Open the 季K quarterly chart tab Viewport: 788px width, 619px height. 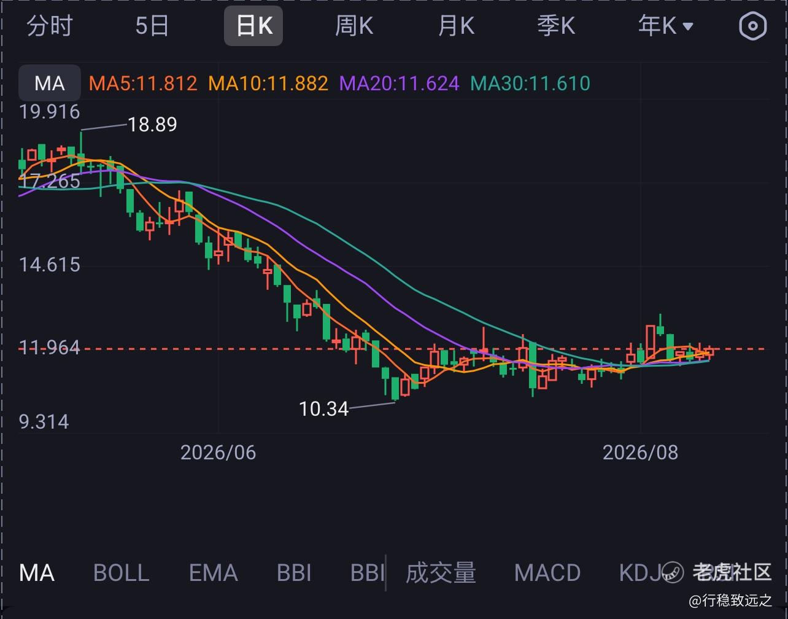[x=556, y=26]
